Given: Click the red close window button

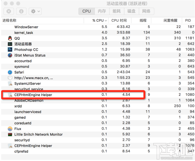Looking at the screenshot, I should pos(6,3).
